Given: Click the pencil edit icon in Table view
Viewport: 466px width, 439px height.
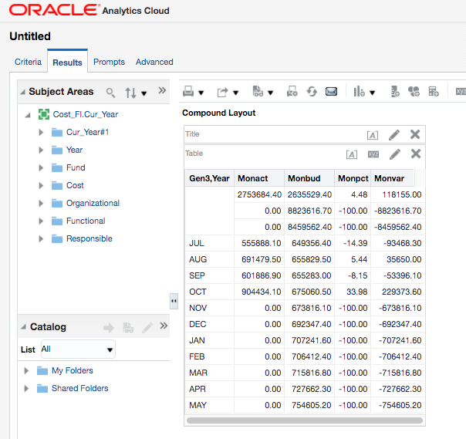Looking at the screenshot, I should point(394,154).
